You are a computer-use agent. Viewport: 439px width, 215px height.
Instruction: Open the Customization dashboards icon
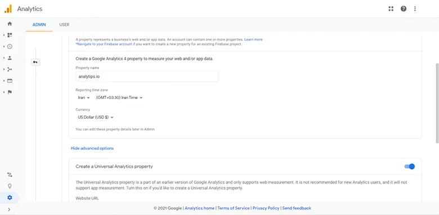tap(10, 35)
